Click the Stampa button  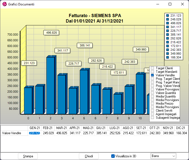pos(28,156)
